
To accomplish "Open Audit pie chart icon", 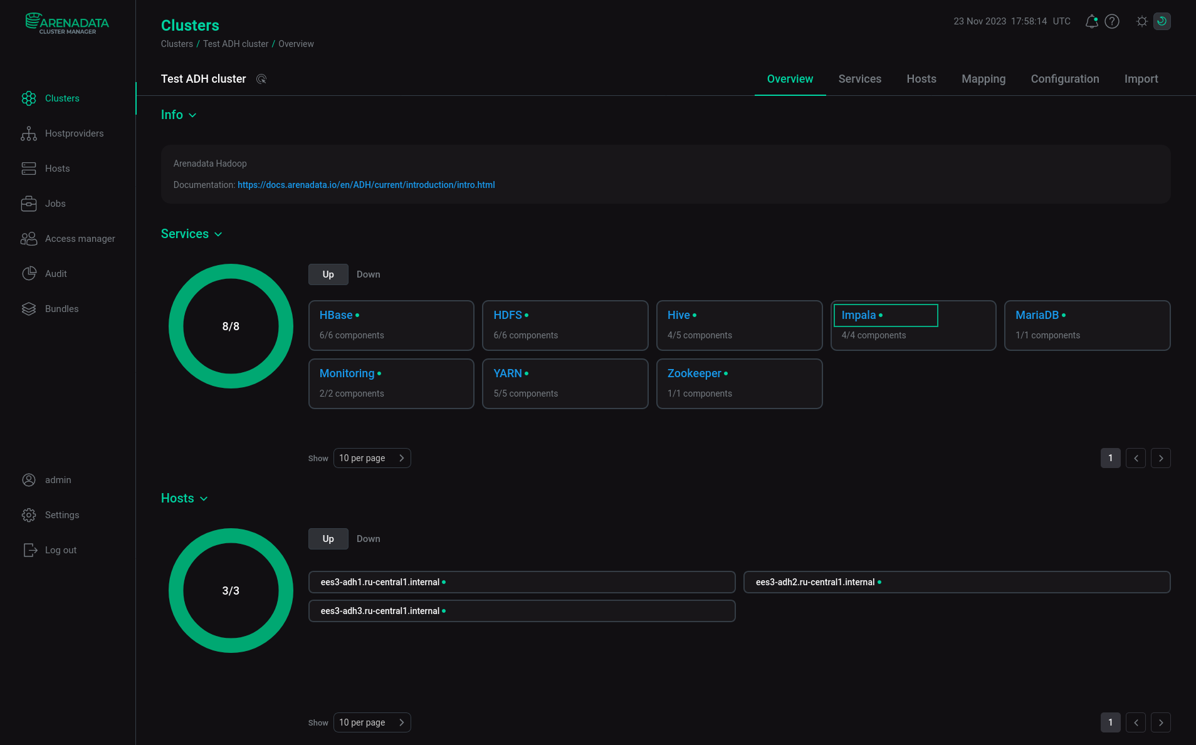I will pos(29,274).
